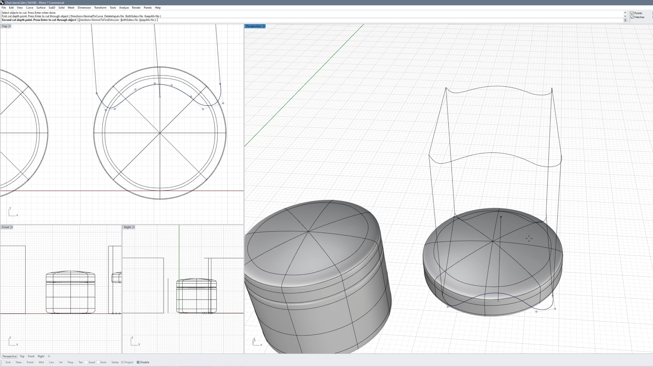Open the Perspective viewport dropdown arrow

[264, 26]
